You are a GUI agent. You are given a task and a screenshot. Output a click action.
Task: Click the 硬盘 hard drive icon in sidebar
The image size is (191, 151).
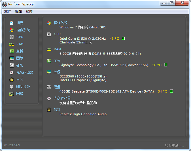pos(12,65)
